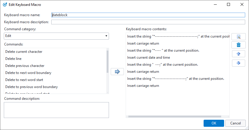Open the Command category dropdown
This screenshot has width=249, height=130.
[x=56, y=36]
